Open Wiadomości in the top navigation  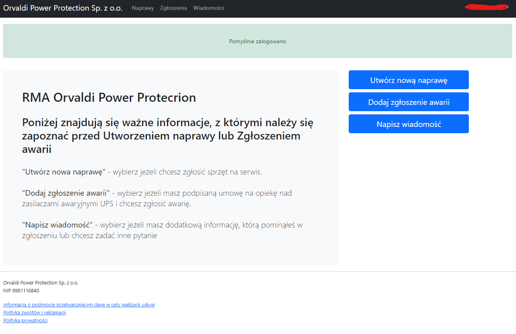[x=209, y=8]
